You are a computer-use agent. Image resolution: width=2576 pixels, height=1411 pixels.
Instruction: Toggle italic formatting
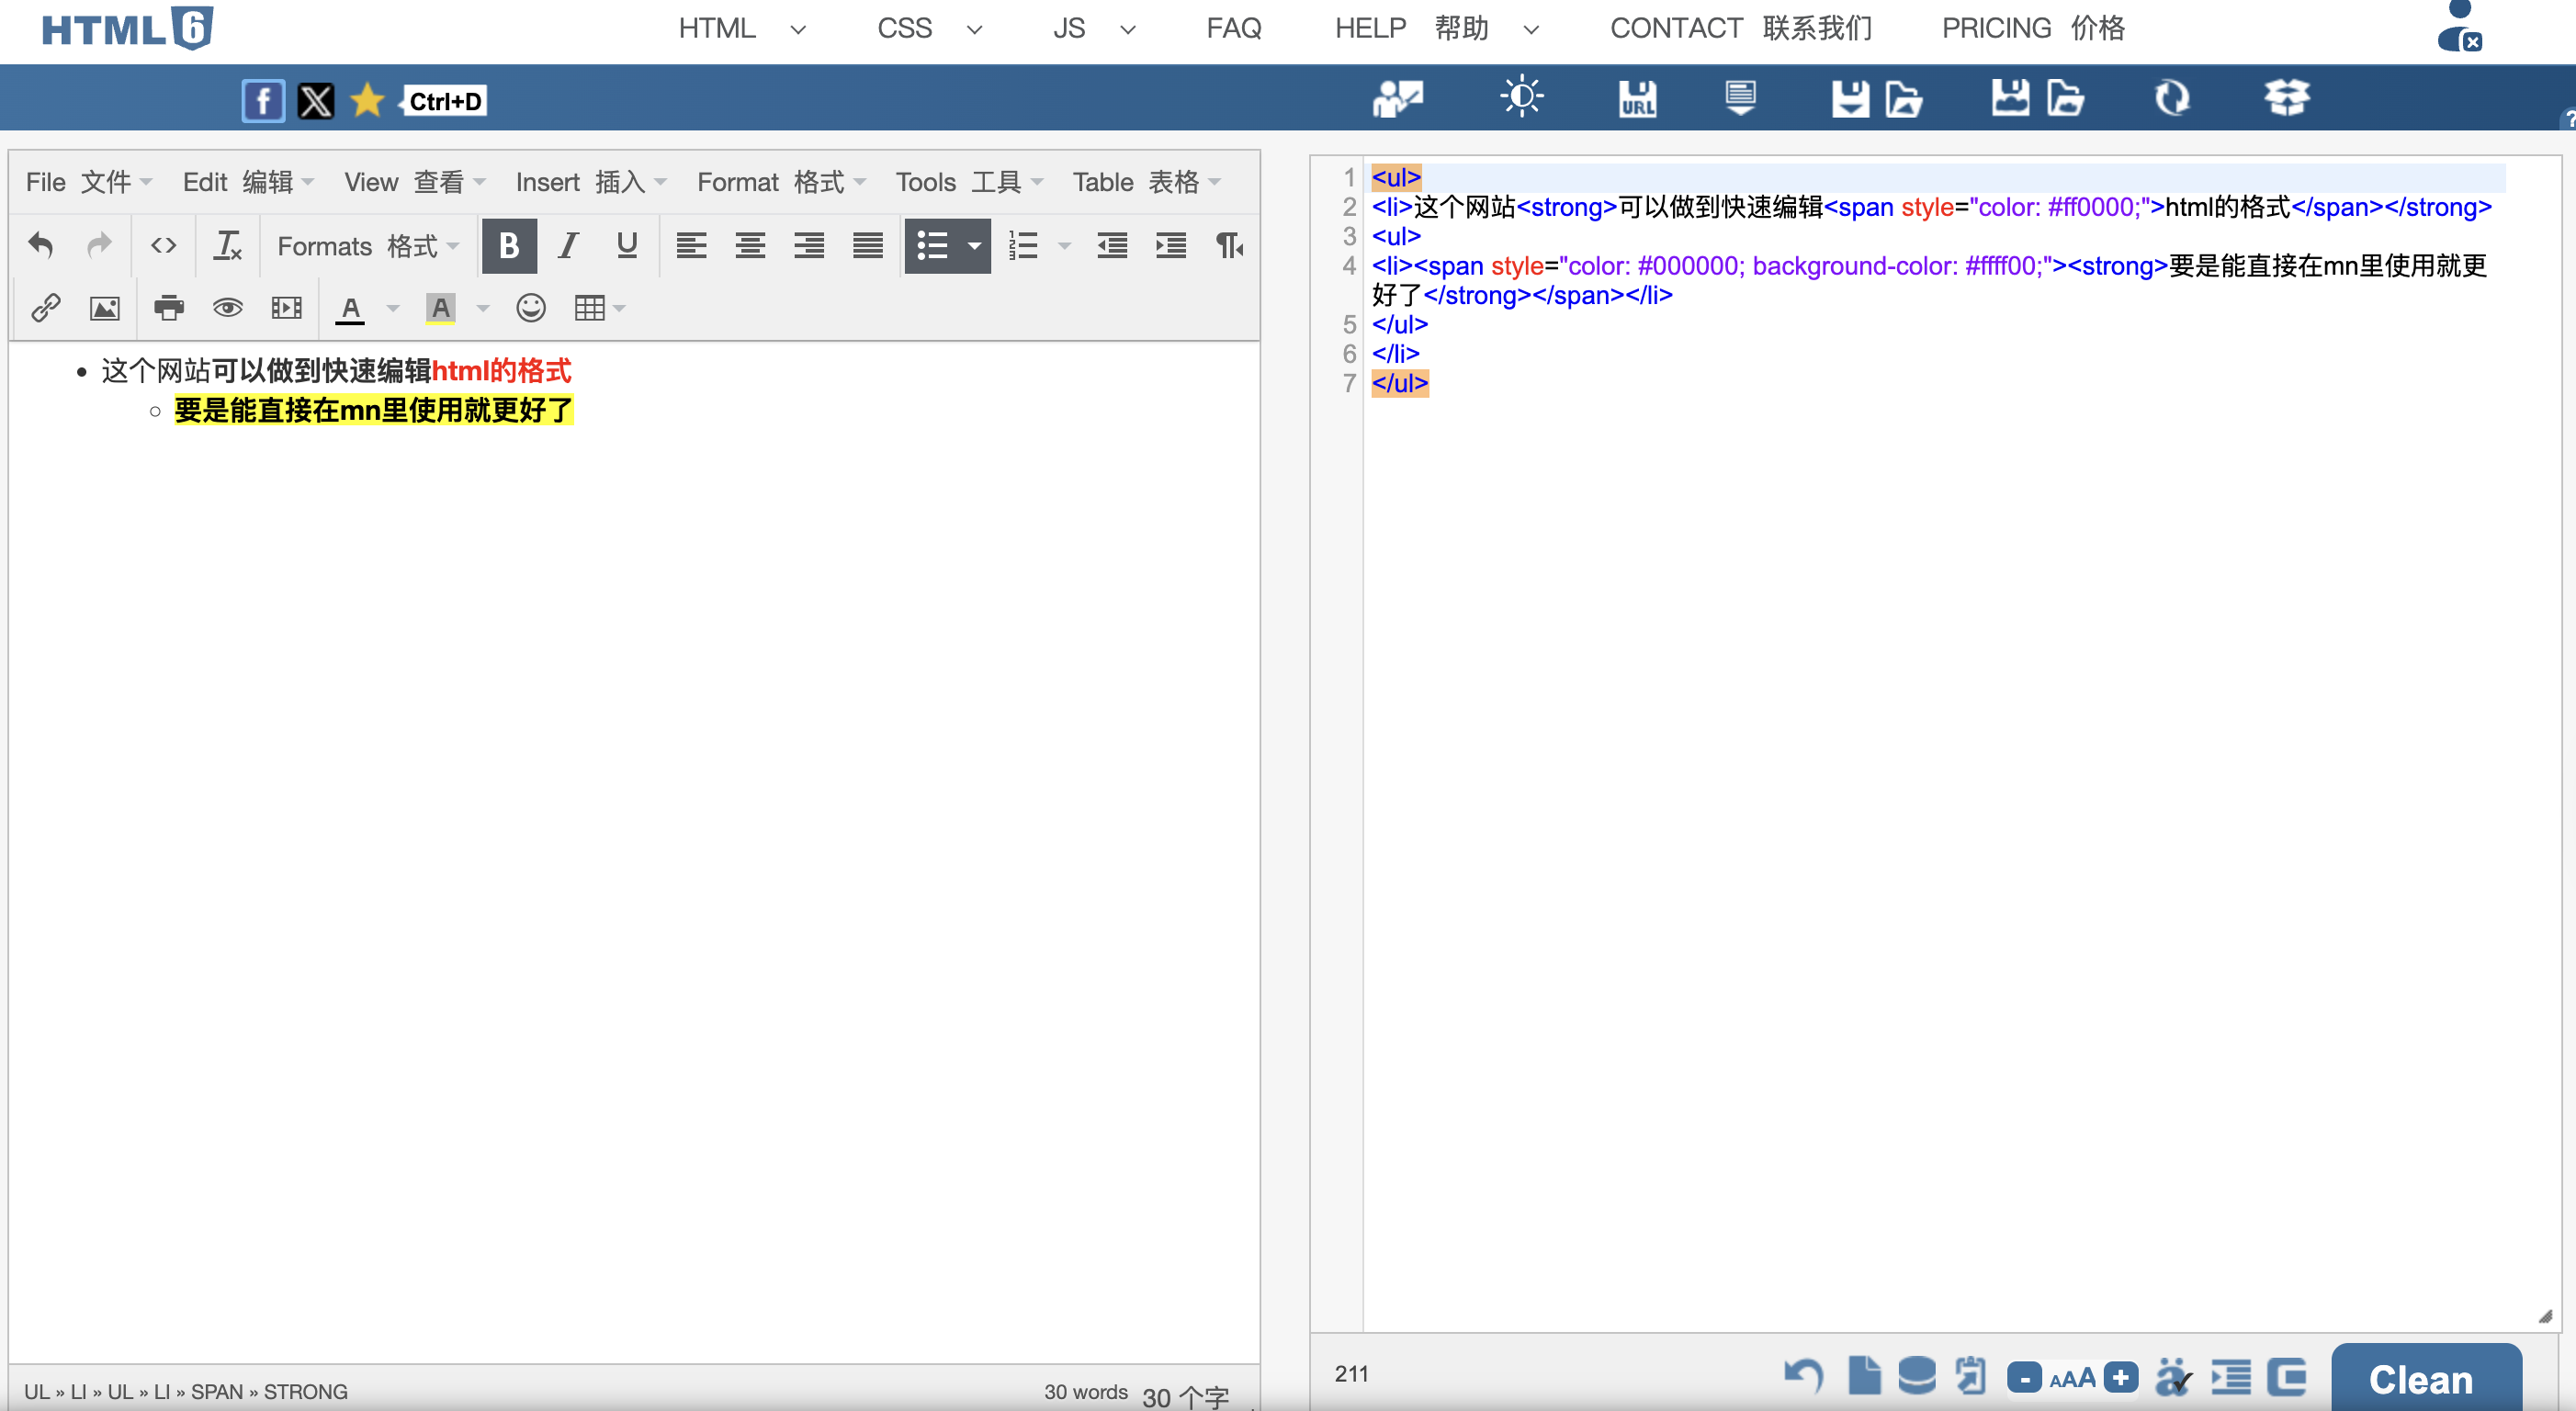point(568,245)
